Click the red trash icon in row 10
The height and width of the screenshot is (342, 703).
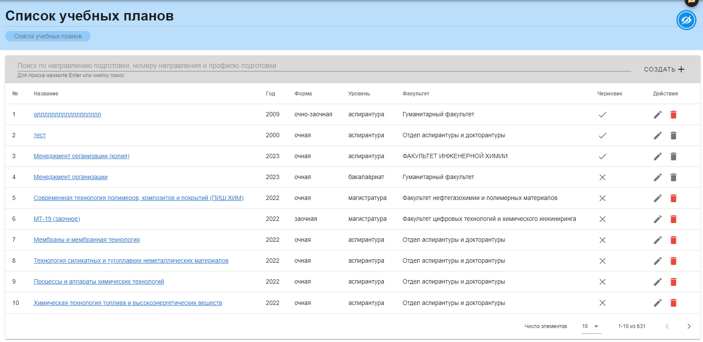pos(673,303)
